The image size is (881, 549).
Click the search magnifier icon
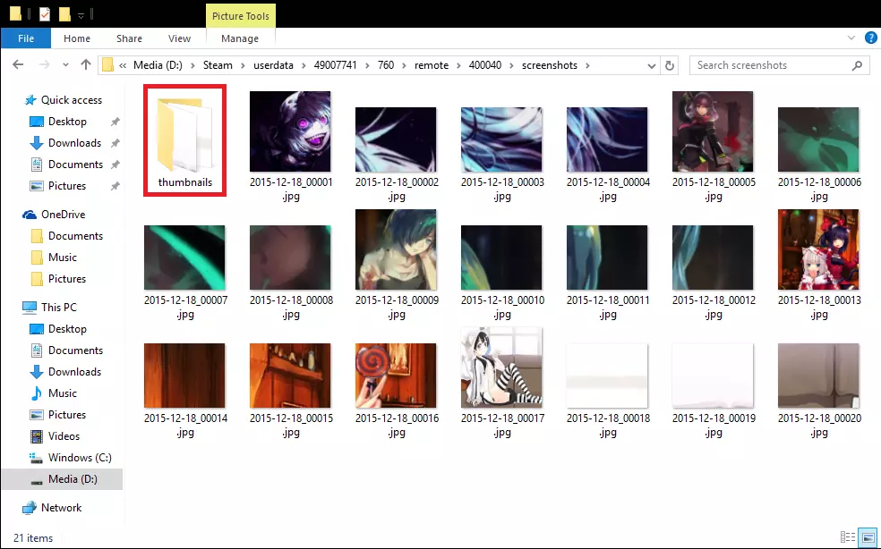(x=857, y=65)
